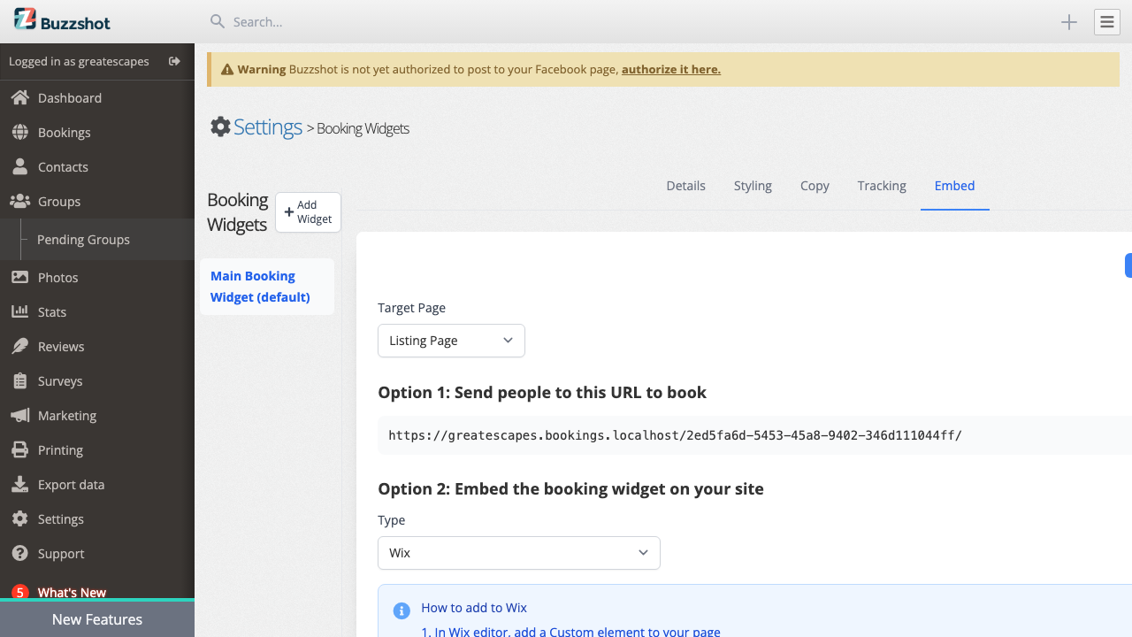
Task: Switch to the Styling tab
Action: pos(753,186)
